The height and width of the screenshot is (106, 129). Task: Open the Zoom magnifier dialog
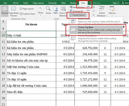point(48,10)
